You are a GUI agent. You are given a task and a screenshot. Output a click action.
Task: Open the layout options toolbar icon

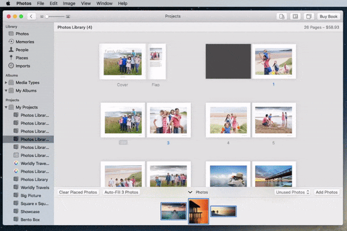click(295, 17)
